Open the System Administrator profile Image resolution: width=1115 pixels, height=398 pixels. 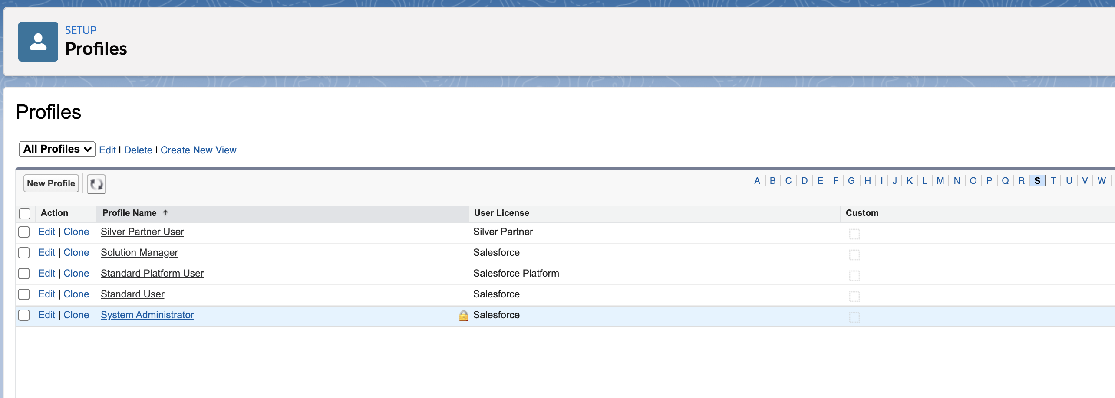point(147,315)
